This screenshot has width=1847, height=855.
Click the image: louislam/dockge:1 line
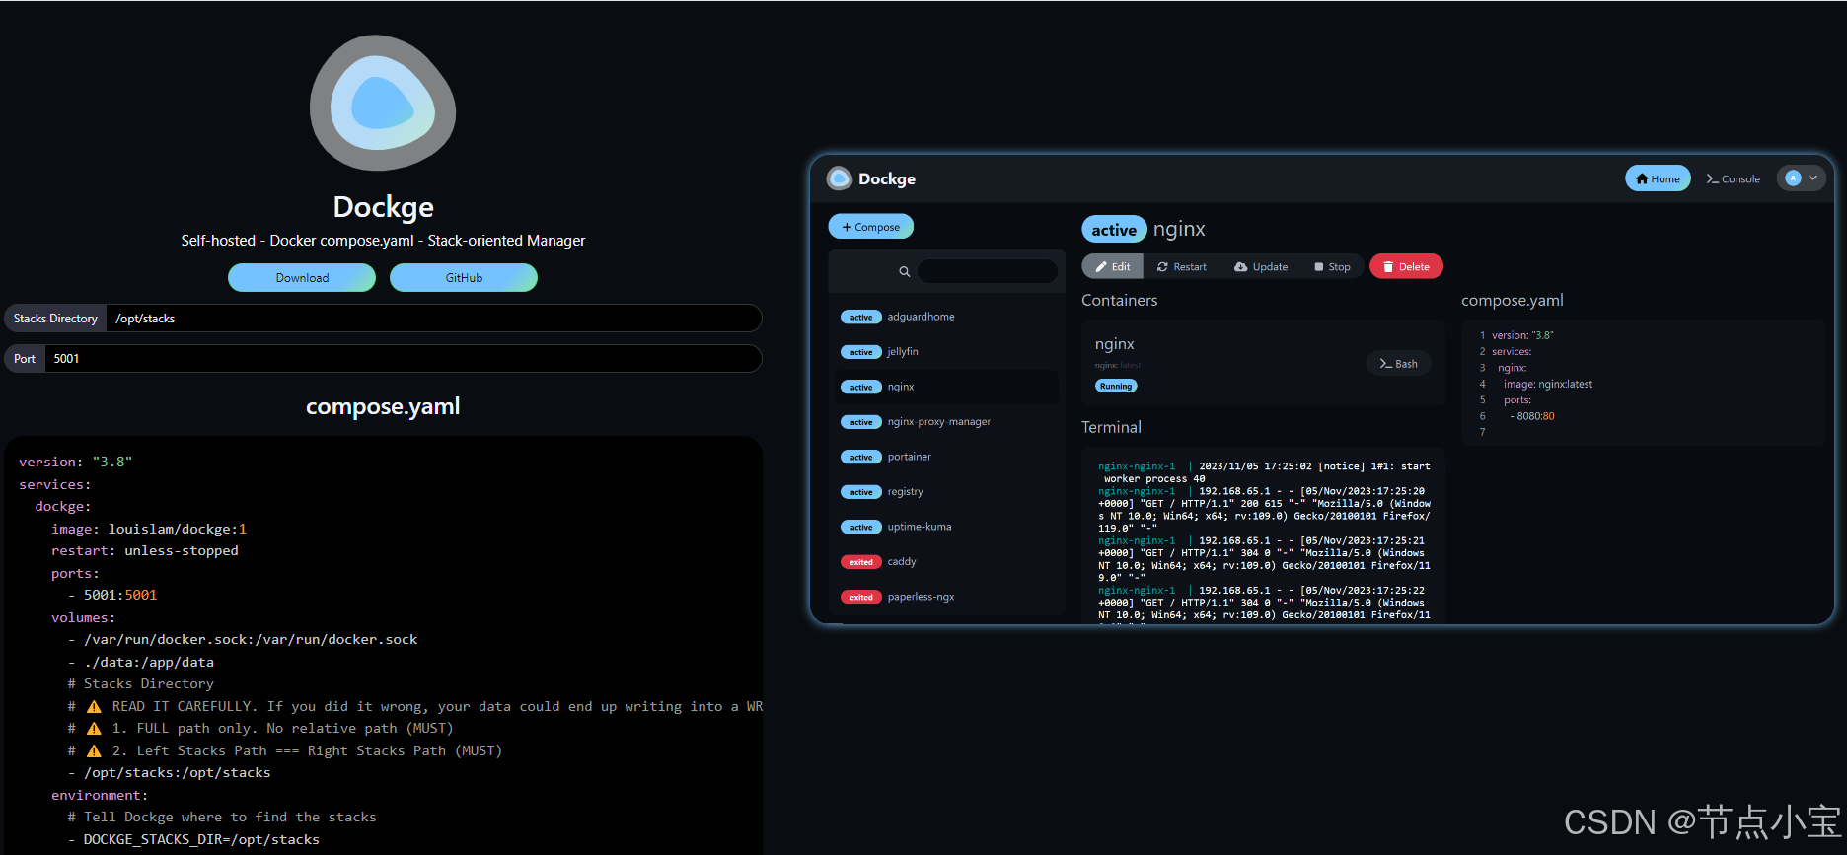(149, 529)
